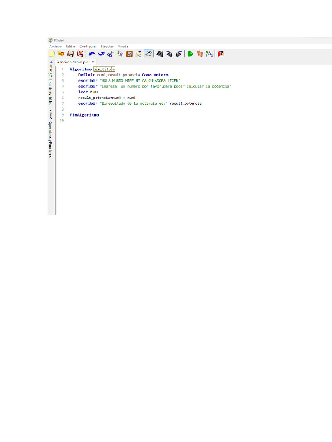Paste from the clipboard icon
The height and width of the screenshot is (442, 332).
(x=129, y=54)
